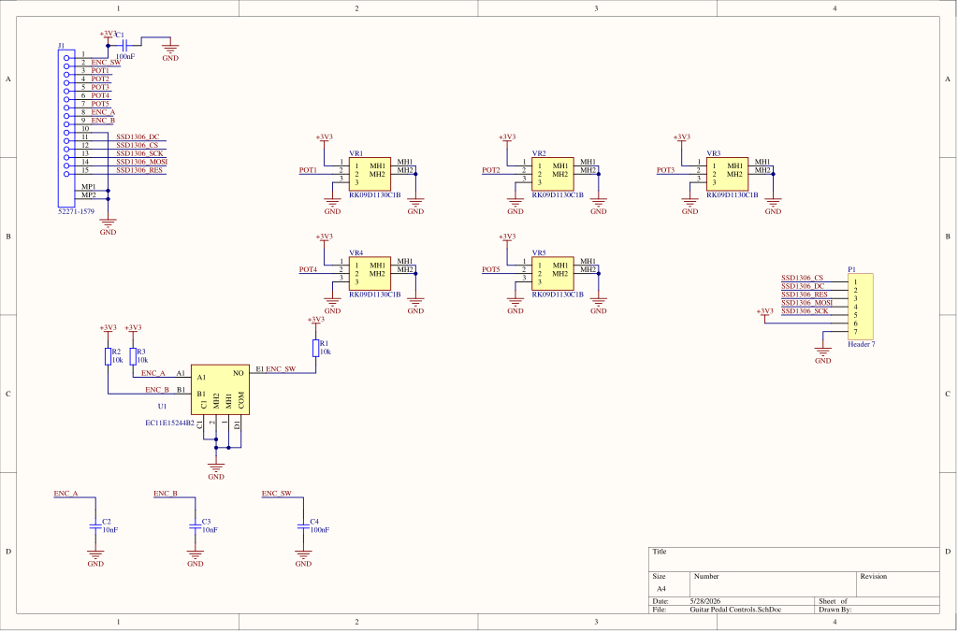Click the Revision field in title block
This screenshot has height=632, width=958.
(897, 584)
